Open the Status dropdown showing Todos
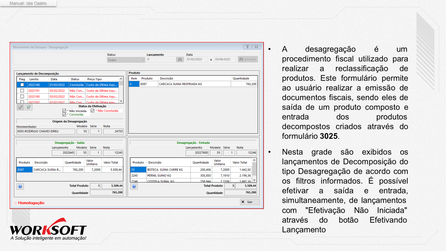 [126, 59]
